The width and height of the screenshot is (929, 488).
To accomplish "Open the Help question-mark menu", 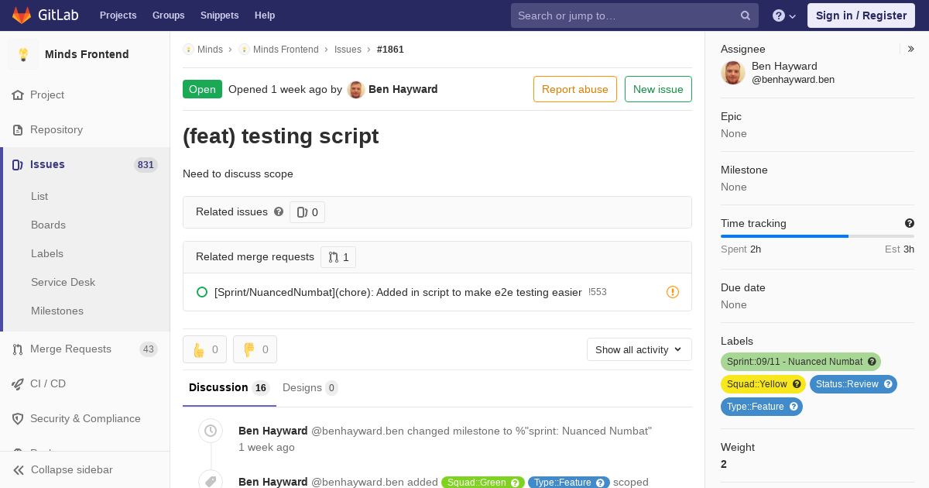I will (783, 15).
